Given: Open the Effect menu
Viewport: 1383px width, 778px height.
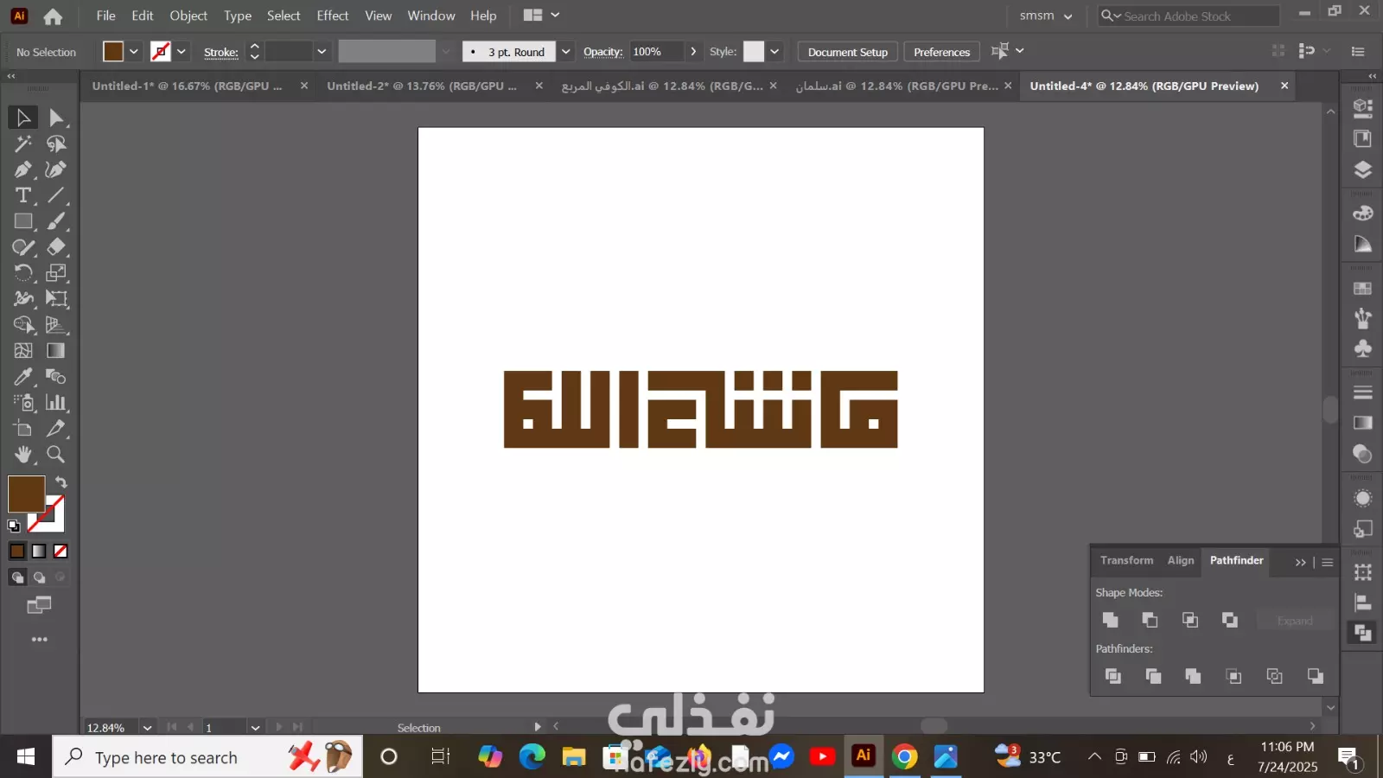Looking at the screenshot, I should [332, 16].
